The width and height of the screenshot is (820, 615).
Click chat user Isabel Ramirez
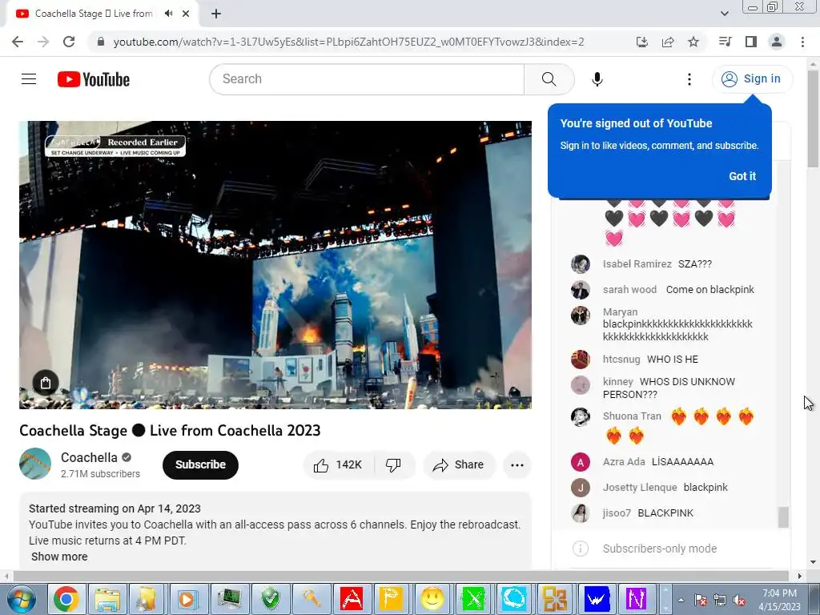click(x=637, y=264)
